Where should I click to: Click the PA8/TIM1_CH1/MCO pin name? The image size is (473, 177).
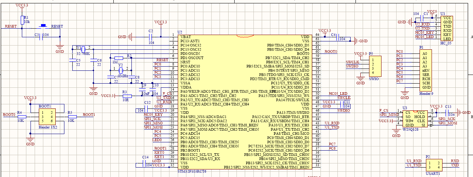click(x=291, y=133)
